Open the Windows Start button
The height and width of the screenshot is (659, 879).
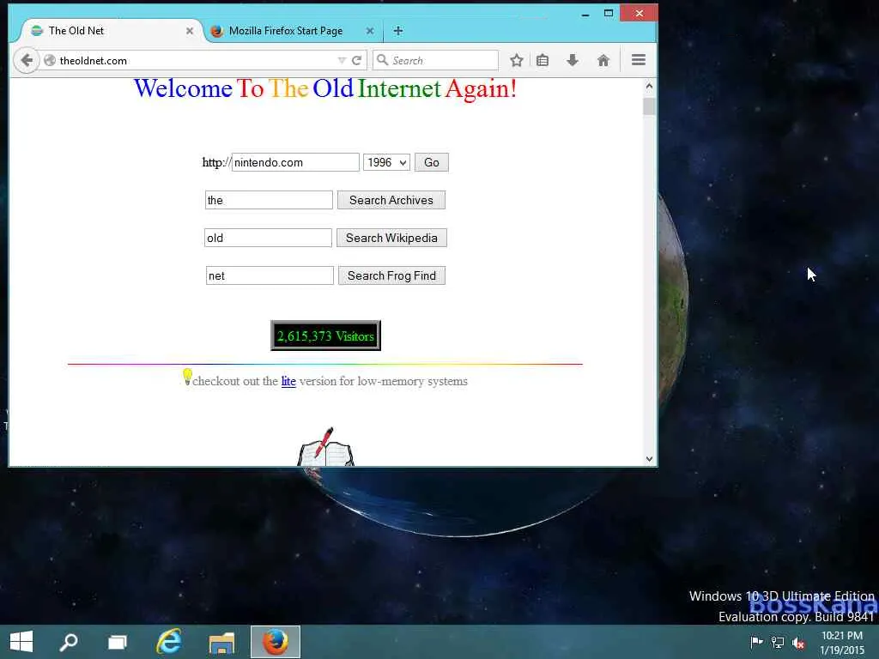(x=21, y=642)
